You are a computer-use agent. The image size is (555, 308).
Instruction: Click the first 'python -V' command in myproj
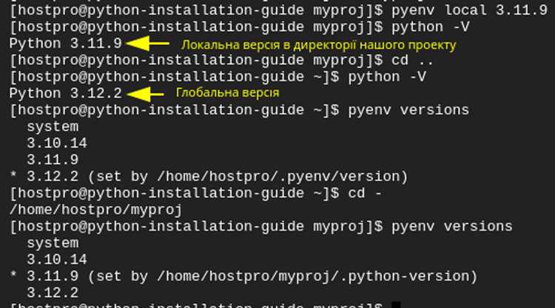click(x=431, y=27)
